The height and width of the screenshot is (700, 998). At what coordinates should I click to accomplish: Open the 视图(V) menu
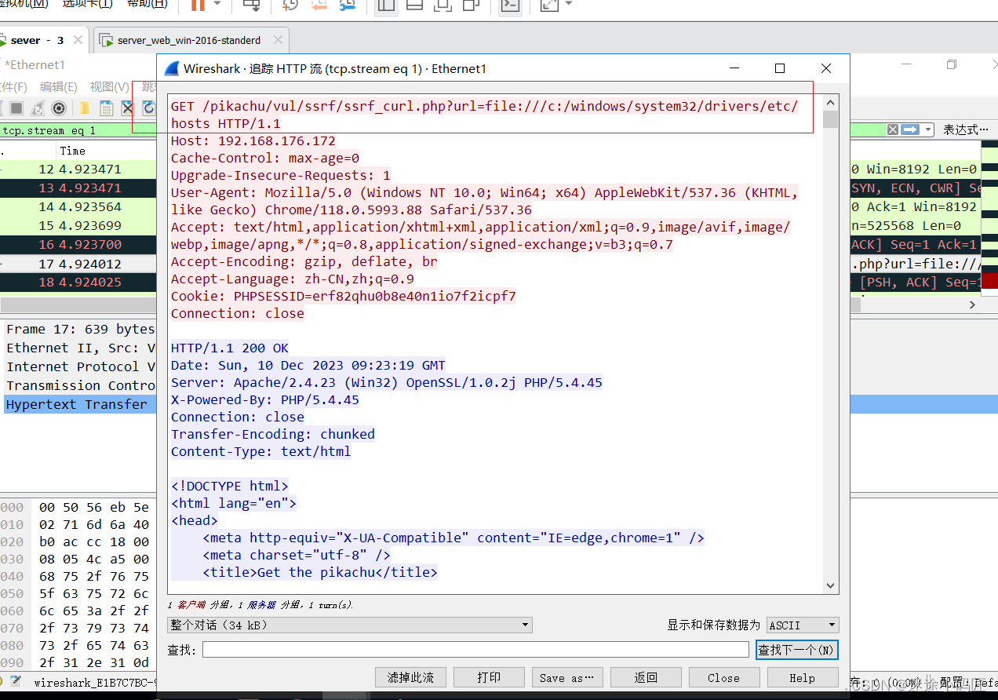click(x=109, y=86)
